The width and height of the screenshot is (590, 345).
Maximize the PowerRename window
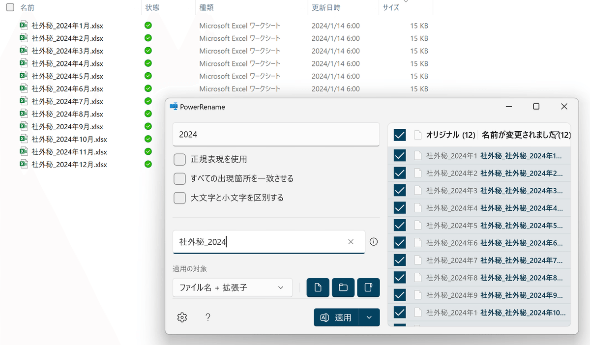tap(536, 107)
